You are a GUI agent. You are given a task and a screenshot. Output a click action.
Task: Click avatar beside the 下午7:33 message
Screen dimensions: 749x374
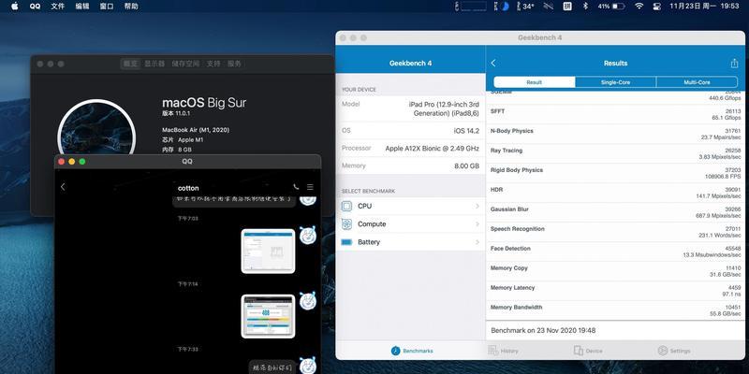click(308, 366)
